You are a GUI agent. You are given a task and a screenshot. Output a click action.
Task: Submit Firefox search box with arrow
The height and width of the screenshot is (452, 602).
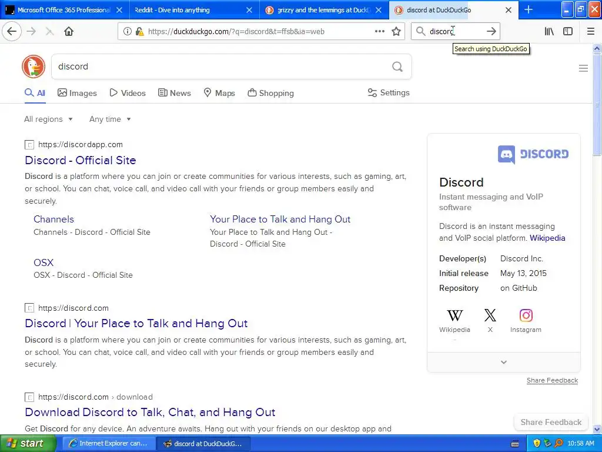491,32
